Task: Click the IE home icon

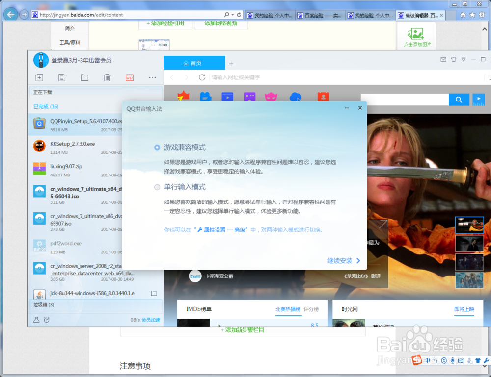Action: pos(463,15)
